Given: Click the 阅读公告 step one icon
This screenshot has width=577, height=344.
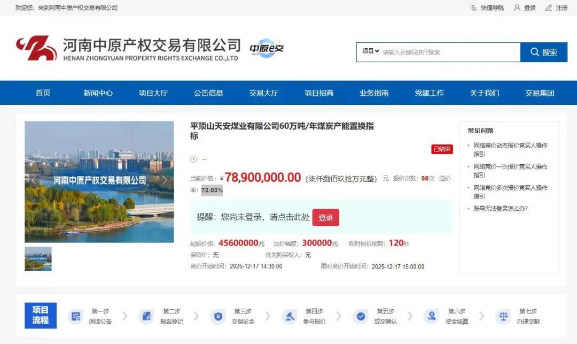Looking at the screenshot, I should [76, 316].
